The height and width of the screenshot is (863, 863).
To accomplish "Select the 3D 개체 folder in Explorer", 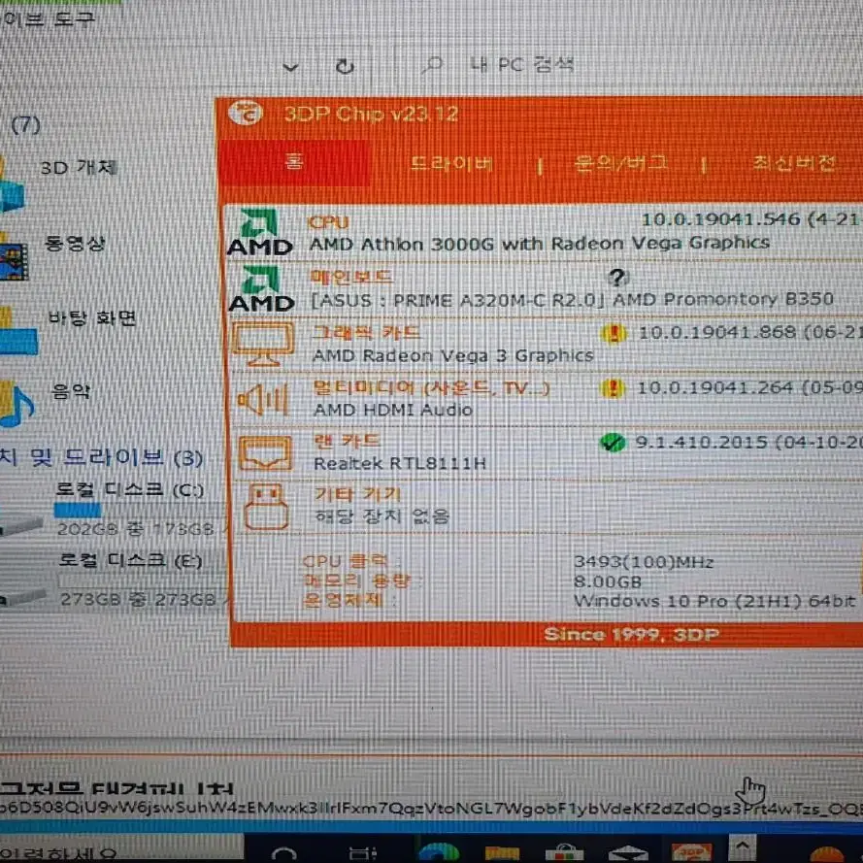I will coord(79,167).
